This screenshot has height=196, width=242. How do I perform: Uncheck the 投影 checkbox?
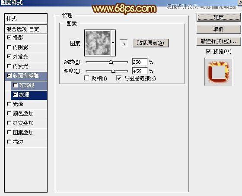tap(9, 37)
